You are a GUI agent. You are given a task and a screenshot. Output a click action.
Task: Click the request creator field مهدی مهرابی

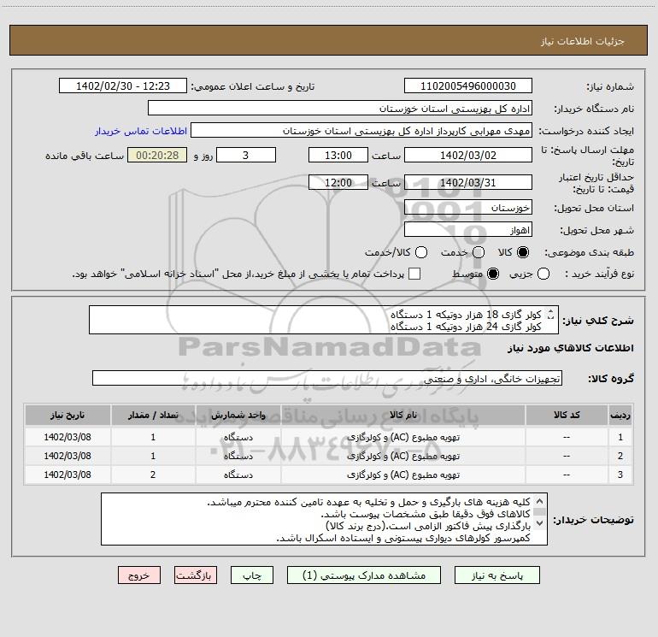361,130
